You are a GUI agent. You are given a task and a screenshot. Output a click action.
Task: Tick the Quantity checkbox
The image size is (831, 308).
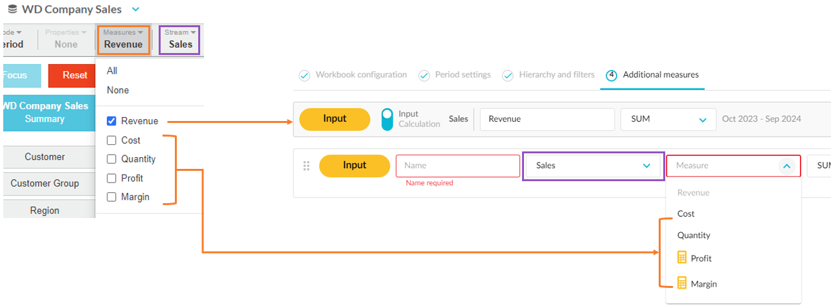111,159
